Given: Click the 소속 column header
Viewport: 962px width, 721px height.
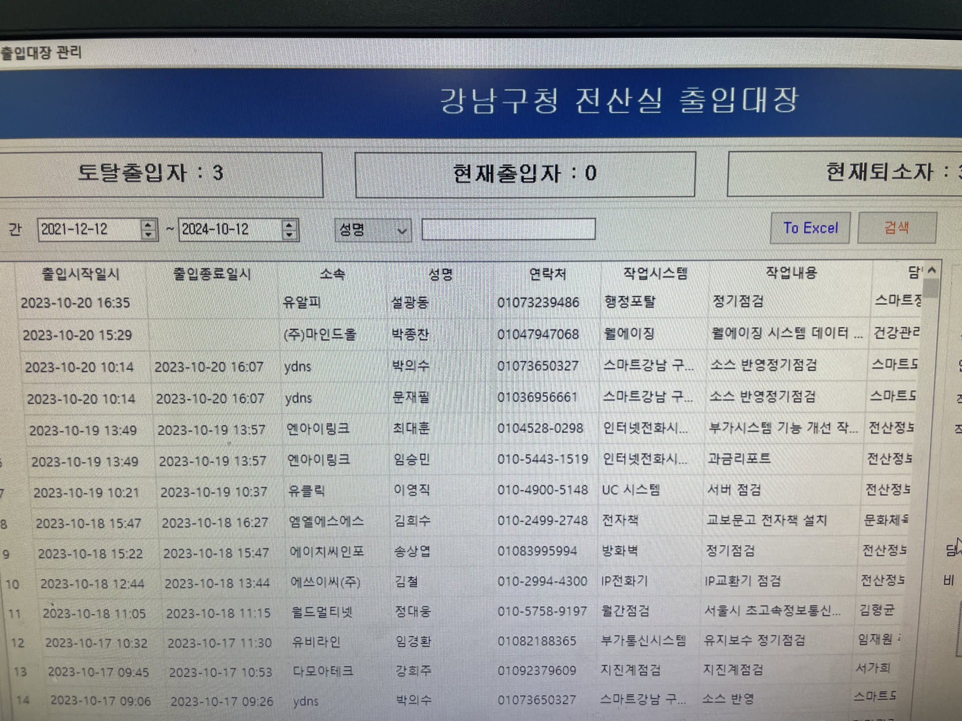Looking at the screenshot, I should (332, 274).
